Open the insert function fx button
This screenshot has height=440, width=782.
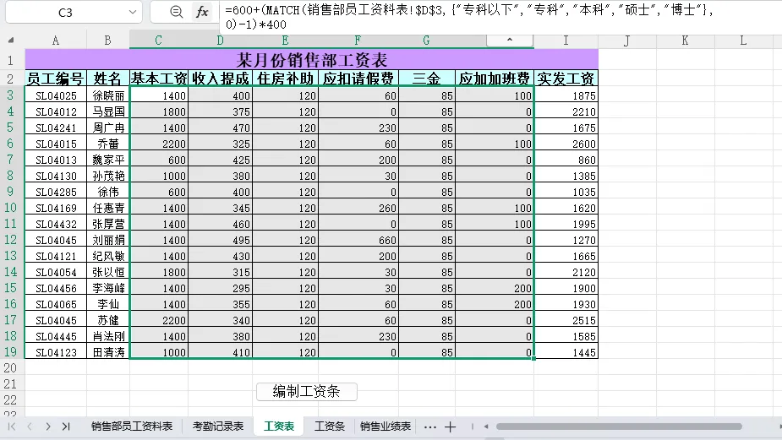(202, 12)
